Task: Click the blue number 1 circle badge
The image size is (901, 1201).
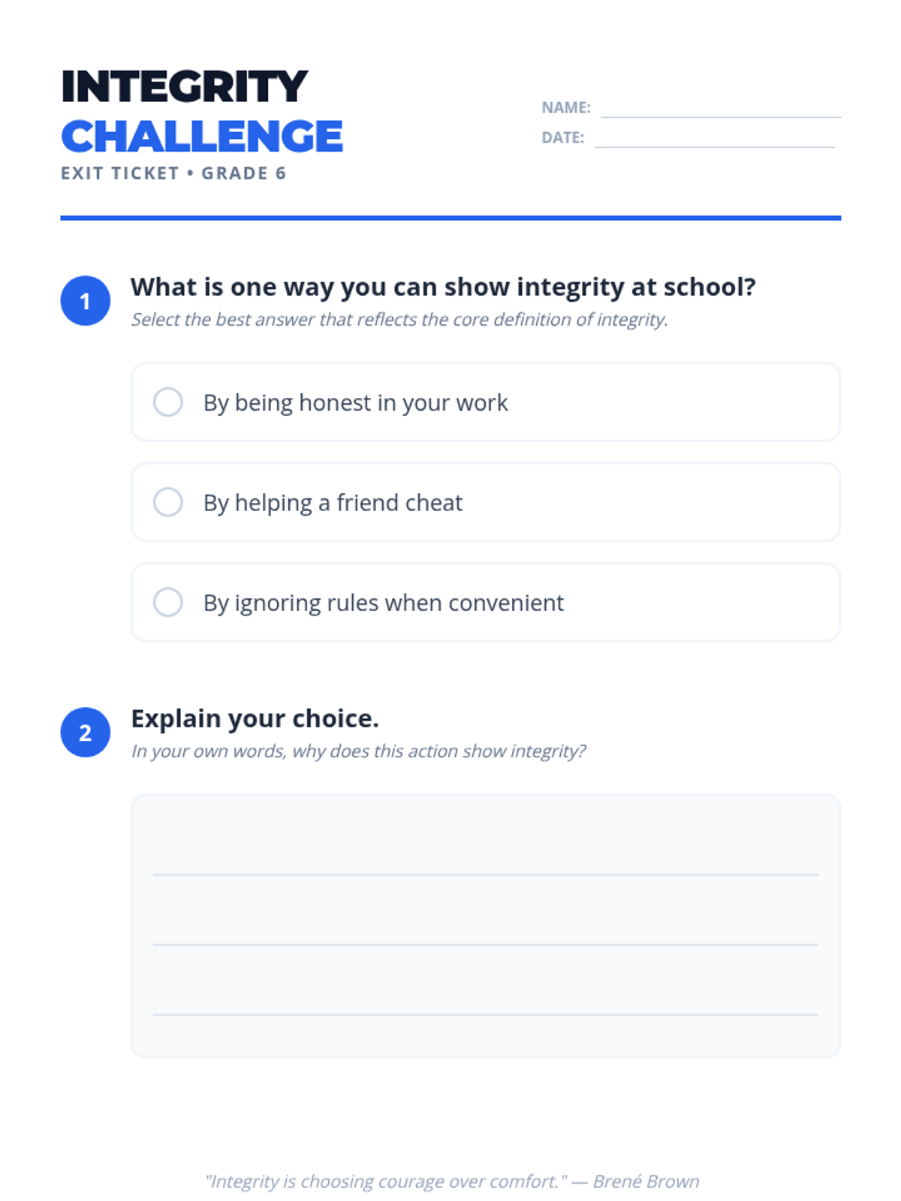Action: coord(86,300)
